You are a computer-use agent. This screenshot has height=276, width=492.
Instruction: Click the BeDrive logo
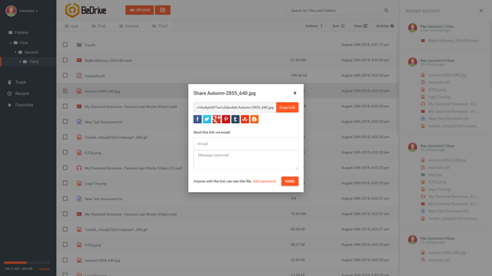pos(86,10)
